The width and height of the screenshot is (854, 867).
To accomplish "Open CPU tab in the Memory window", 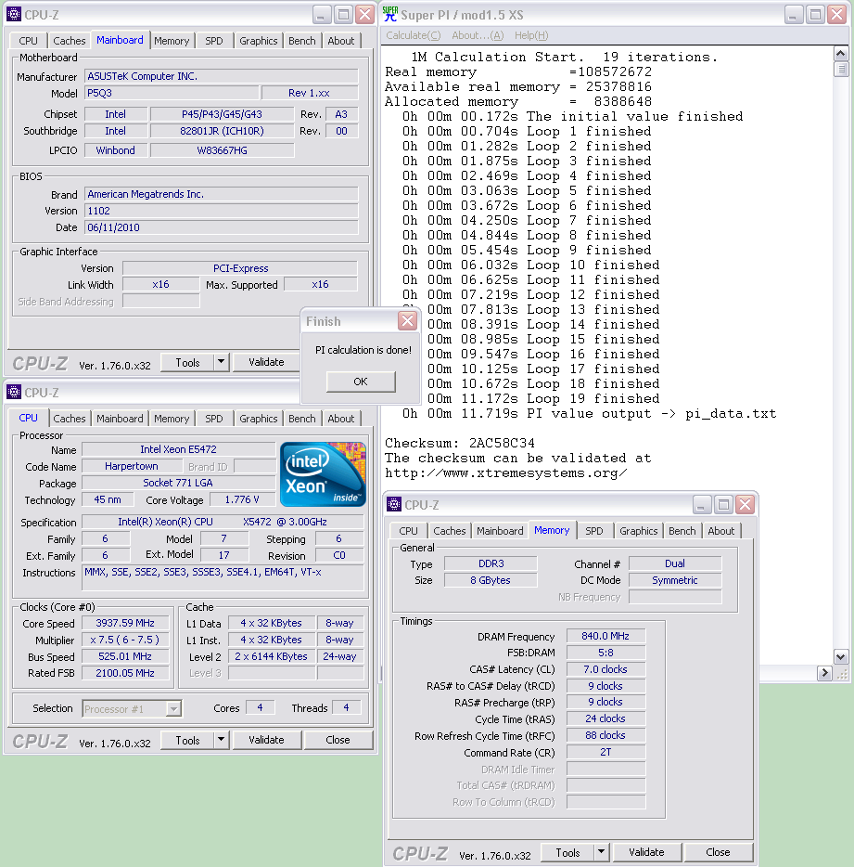I will pos(408,530).
